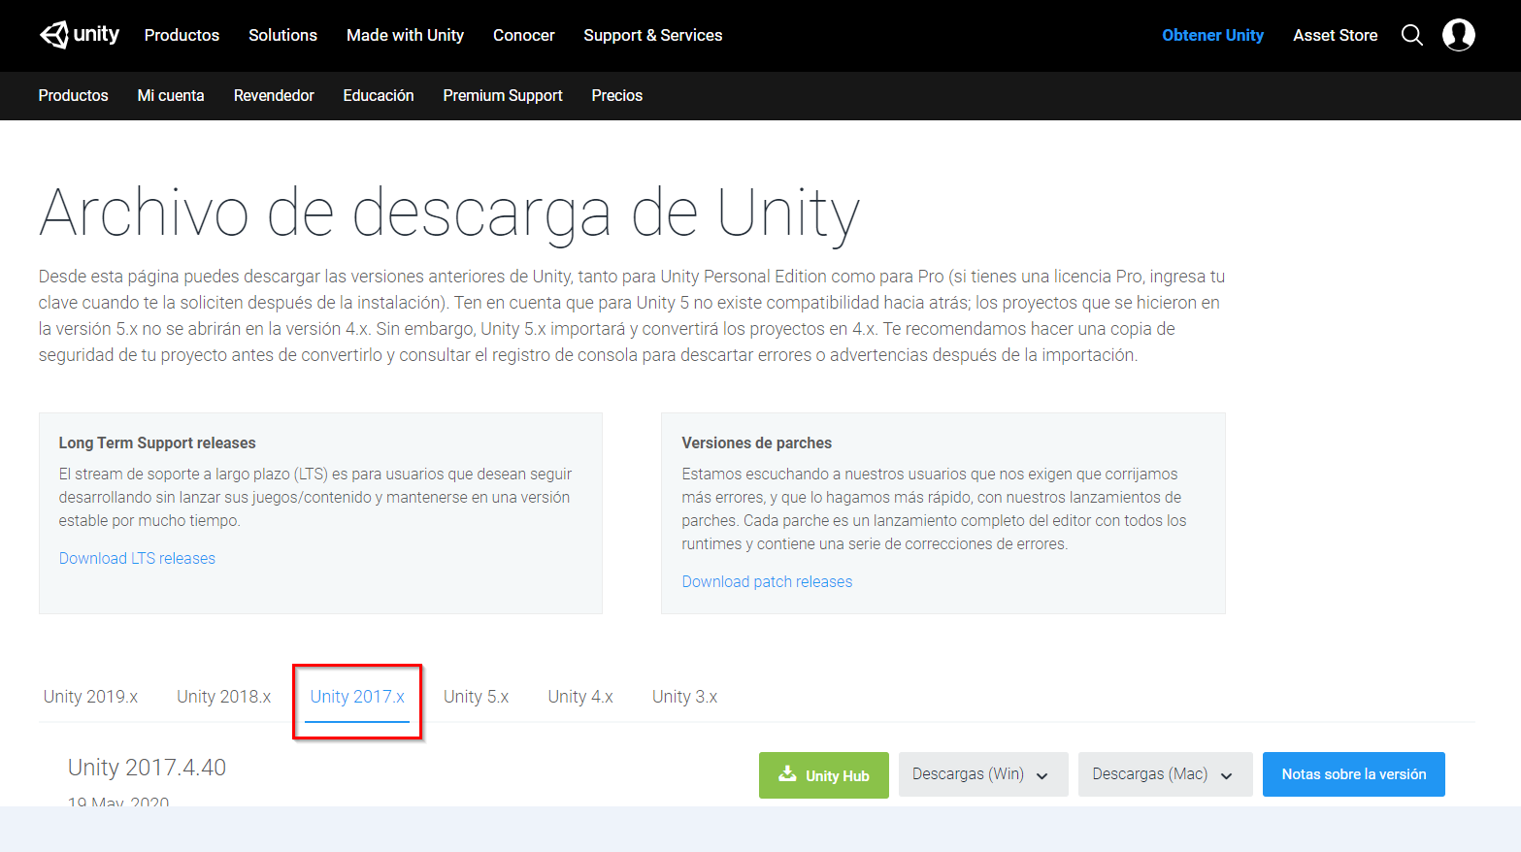This screenshot has width=1521, height=852.
Task: Switch to Unity 3.x tab
Action: [684, 697]
